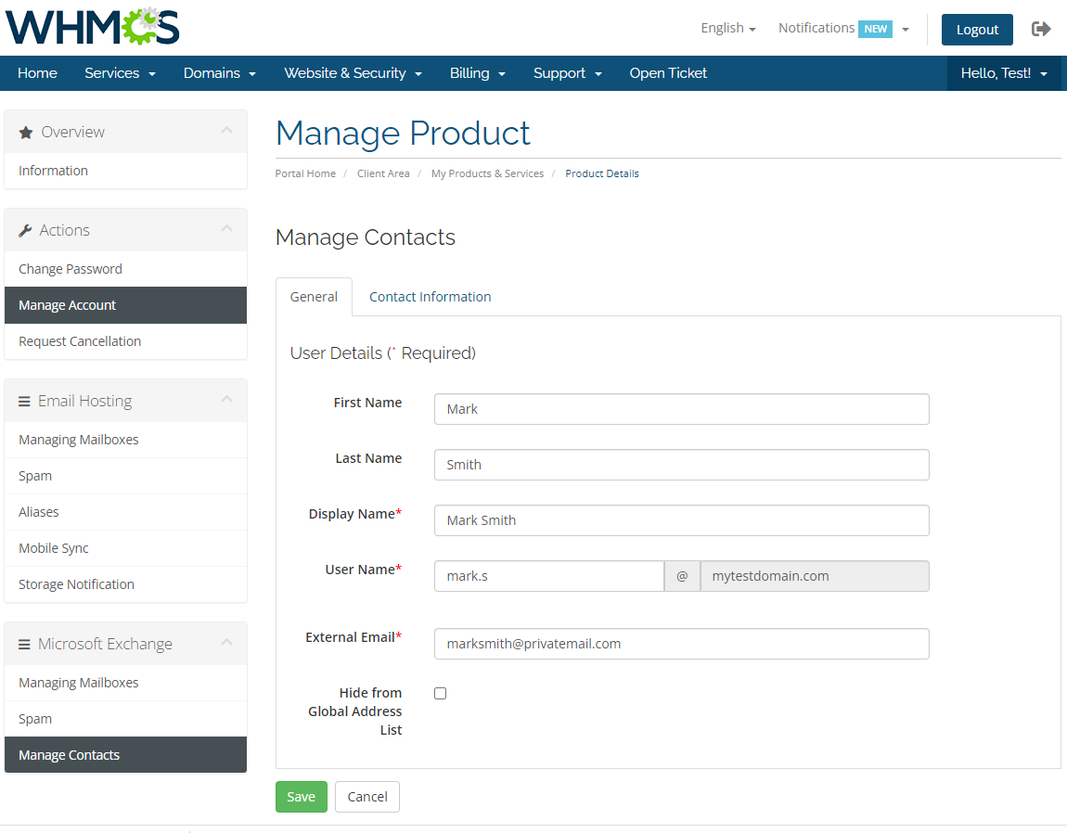Expand the Domains menu
The image size is (1067, 833).
coord(220,73)
